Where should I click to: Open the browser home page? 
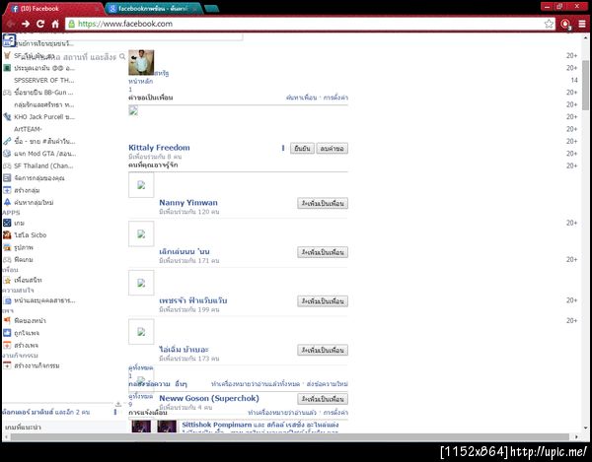[55, 24]
